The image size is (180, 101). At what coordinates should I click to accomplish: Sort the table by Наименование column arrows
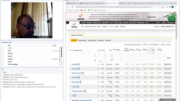point(82,50)
